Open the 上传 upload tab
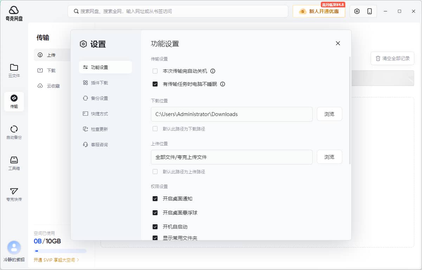This screenshot has height=270, width=422. tap(53, 55)
